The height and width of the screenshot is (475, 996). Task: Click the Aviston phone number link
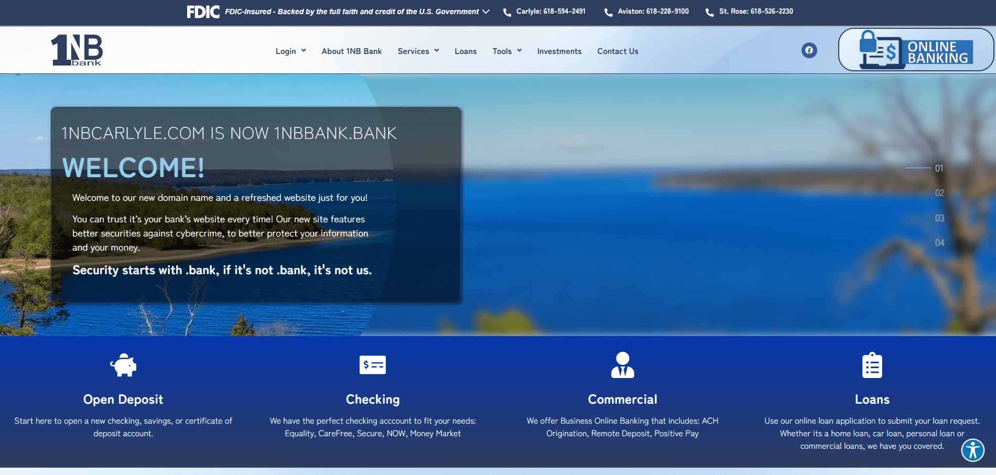(x=653, y=12)
